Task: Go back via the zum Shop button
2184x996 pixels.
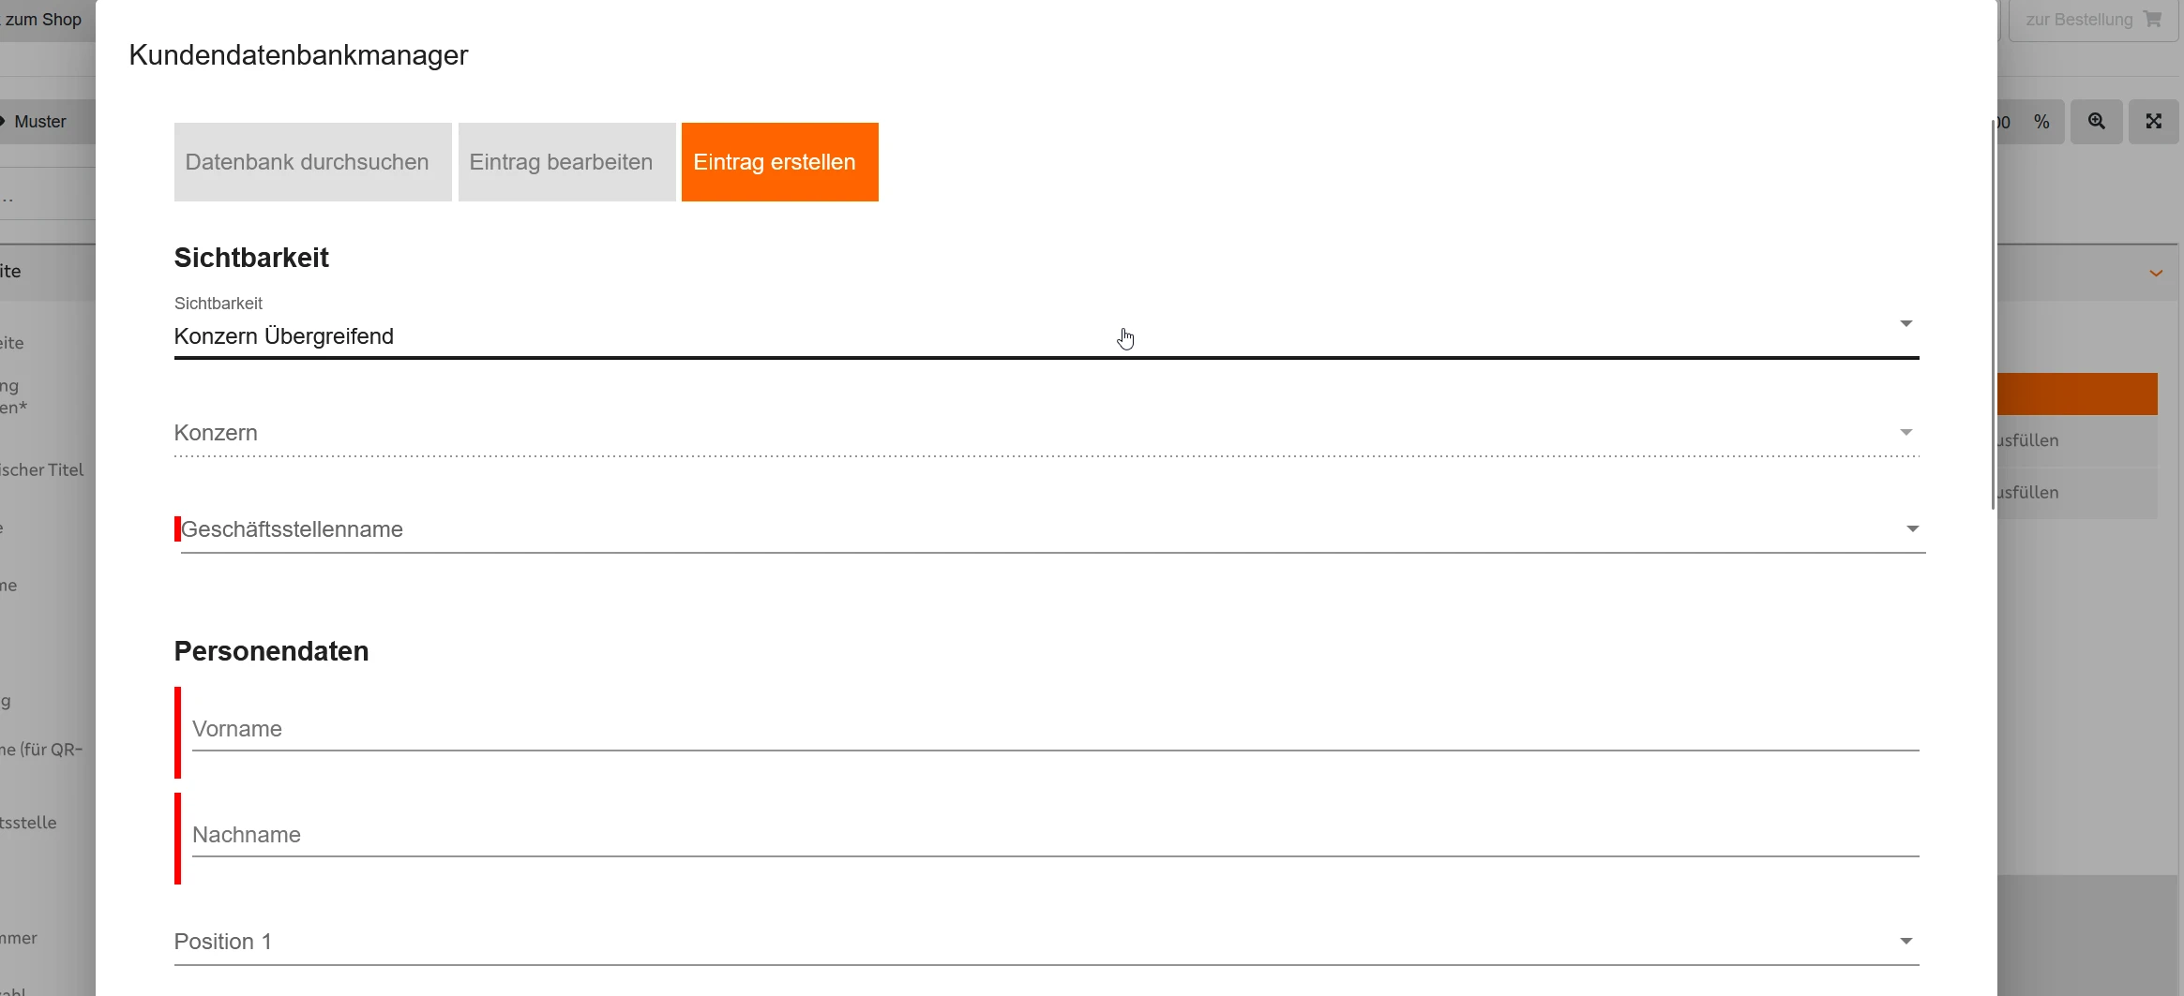Action: pos(43,20)
